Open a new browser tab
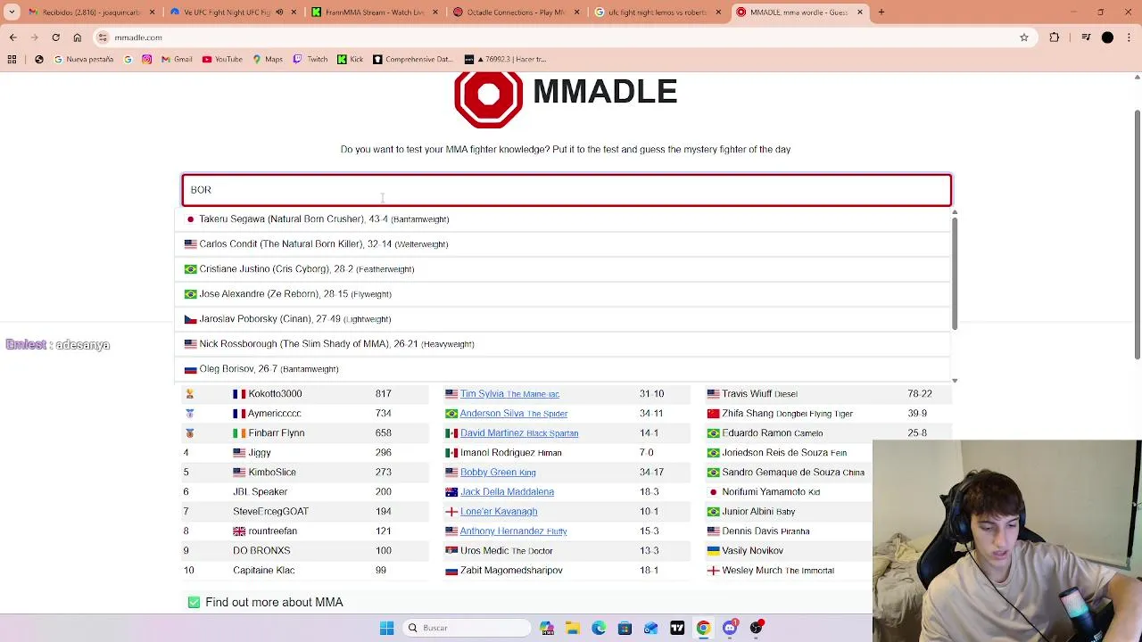 [881, 12]
